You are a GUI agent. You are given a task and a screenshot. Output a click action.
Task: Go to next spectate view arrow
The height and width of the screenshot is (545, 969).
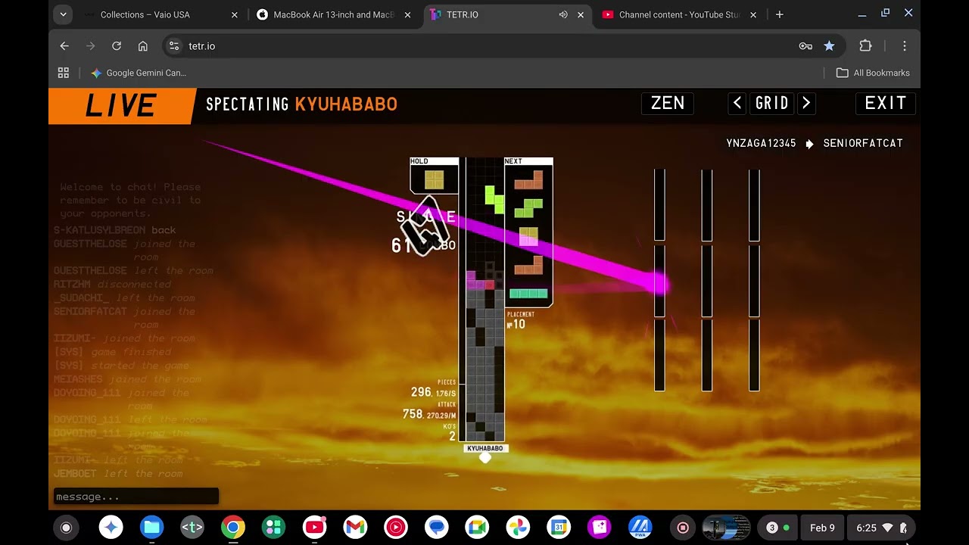coord(806,104)
